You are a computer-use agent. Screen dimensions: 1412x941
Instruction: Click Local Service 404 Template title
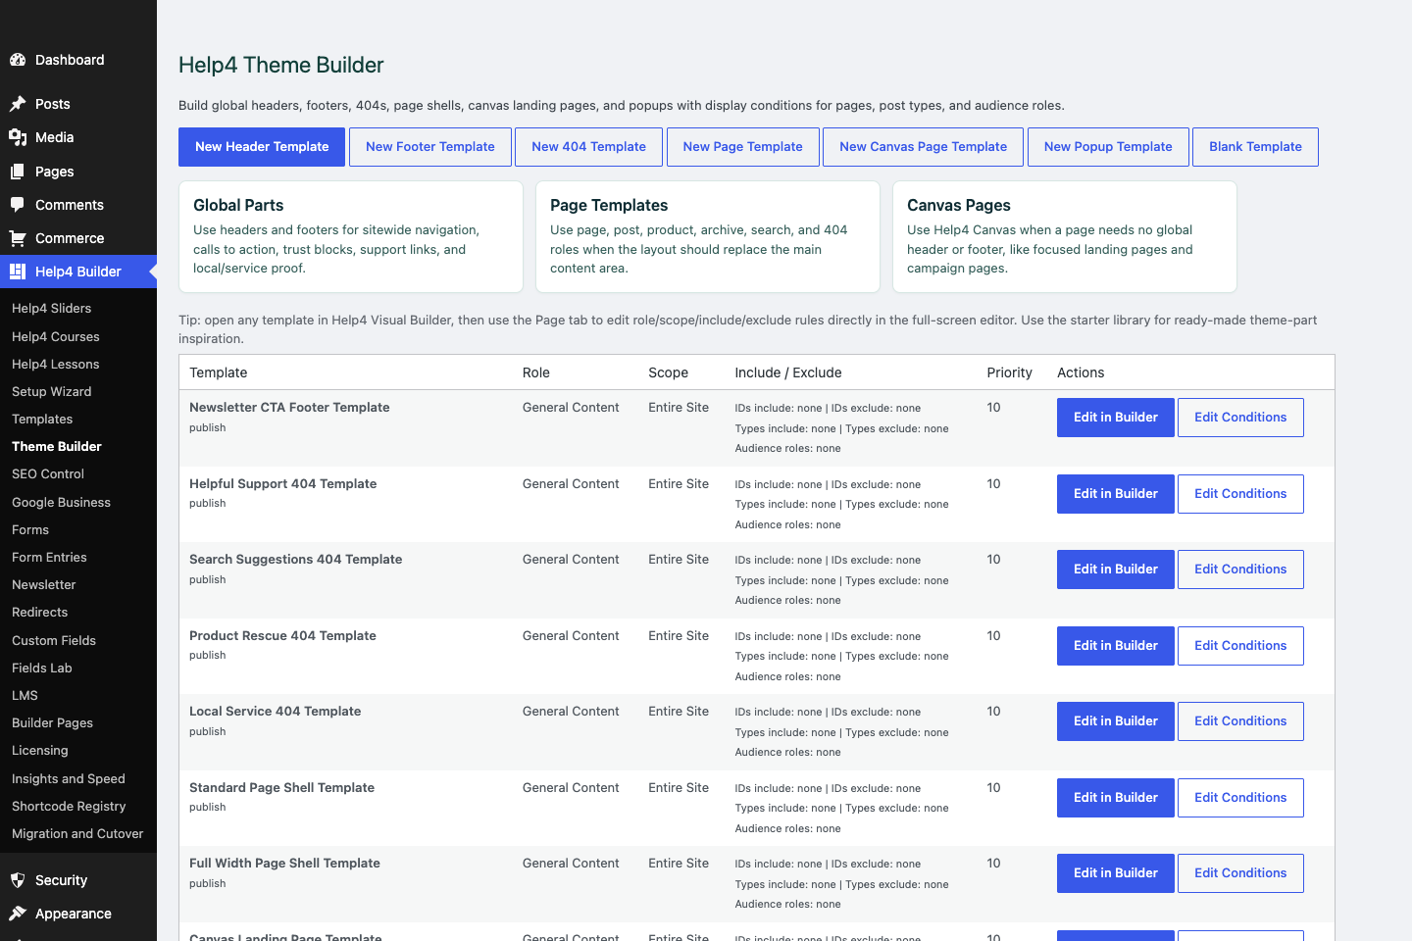coord(275,712)
